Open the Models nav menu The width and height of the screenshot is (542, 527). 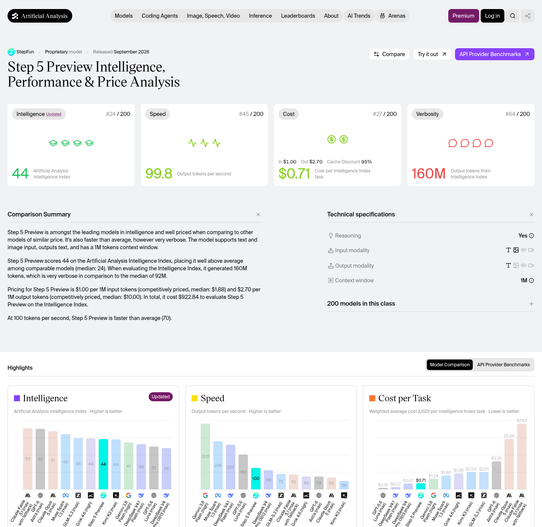pos(123,16)
